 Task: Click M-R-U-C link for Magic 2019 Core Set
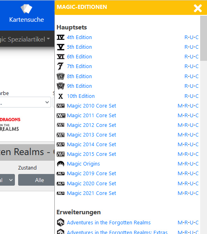188,174
